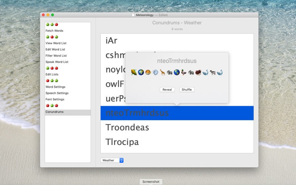Click the turkey emoji
The height and width of the screenshot is (185, 296).
198,72
